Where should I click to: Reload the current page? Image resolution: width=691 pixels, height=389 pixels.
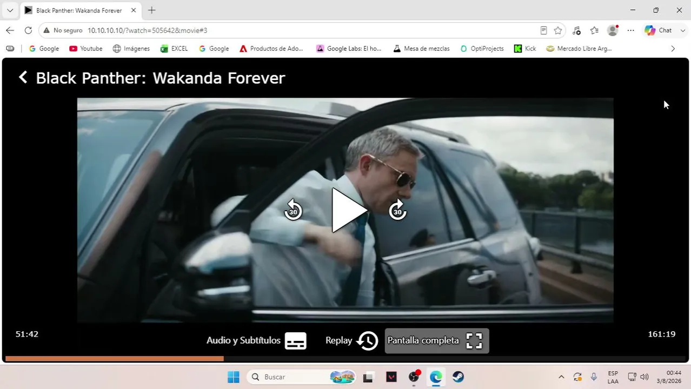pyautogui.click(x=28, y=30)
